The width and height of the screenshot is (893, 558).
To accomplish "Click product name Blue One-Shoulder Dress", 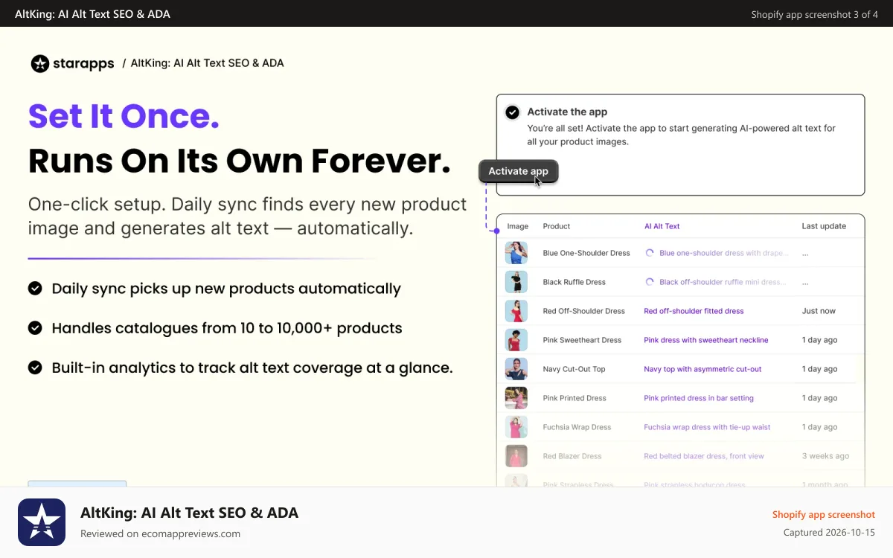I will tap(586, 253).
